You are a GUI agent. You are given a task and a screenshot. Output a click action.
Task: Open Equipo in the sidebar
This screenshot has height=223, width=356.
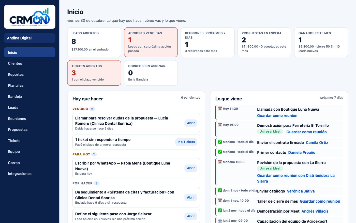(29, 152)
